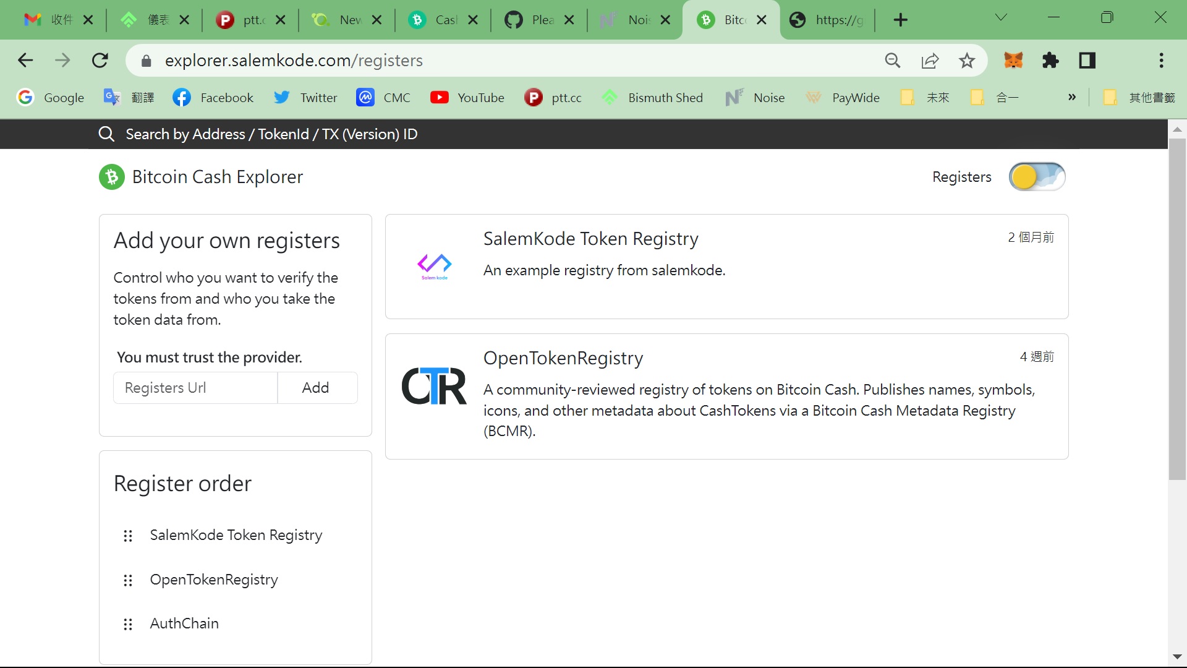Bookmark this page with the star icon
This screenshot has width=1187, height=668.
click(x=967, y=60)
